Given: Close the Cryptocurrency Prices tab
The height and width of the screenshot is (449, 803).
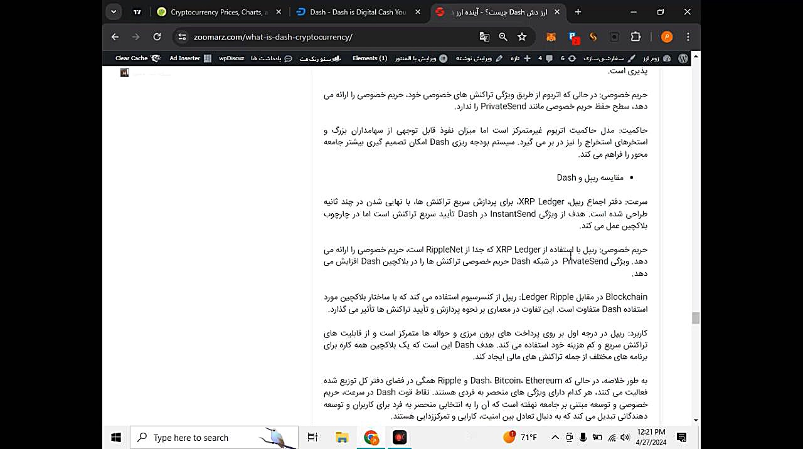Looking at the screenshot, I should pos(279,12).
